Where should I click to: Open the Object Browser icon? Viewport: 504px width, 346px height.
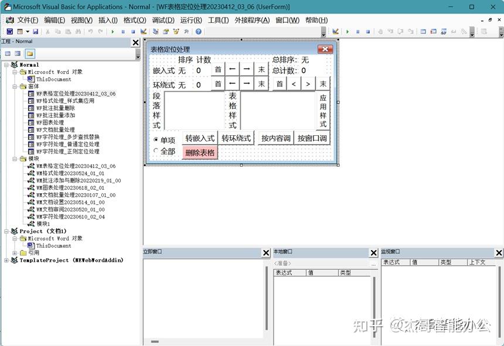176,30
